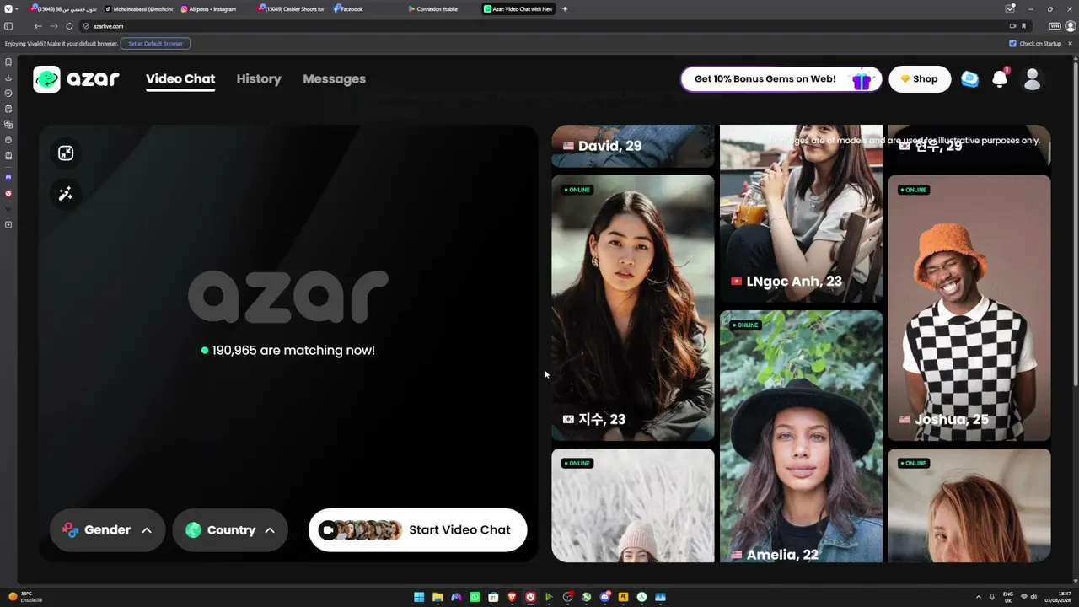This screenshot has width=1079, height=607.
Task: Open Vivaldi Bookmarks panel
Action: [x=8, y=62]
